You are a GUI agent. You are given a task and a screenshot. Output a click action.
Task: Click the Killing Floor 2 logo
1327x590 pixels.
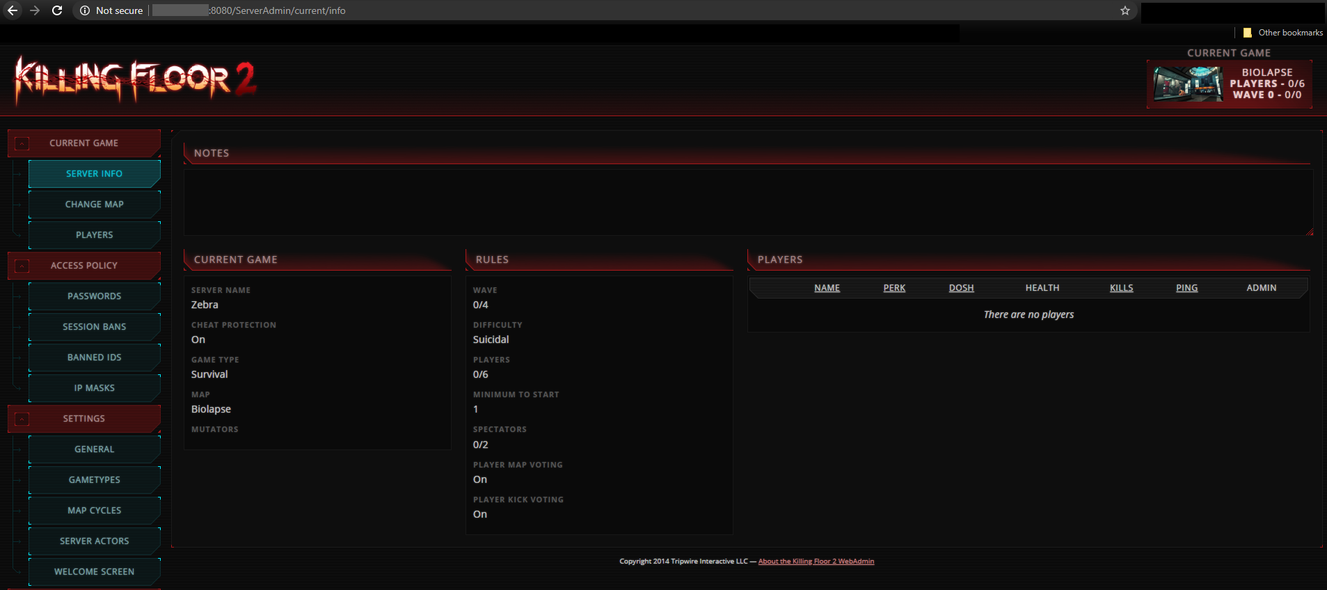pyautogui.click(x=136, y=79)
